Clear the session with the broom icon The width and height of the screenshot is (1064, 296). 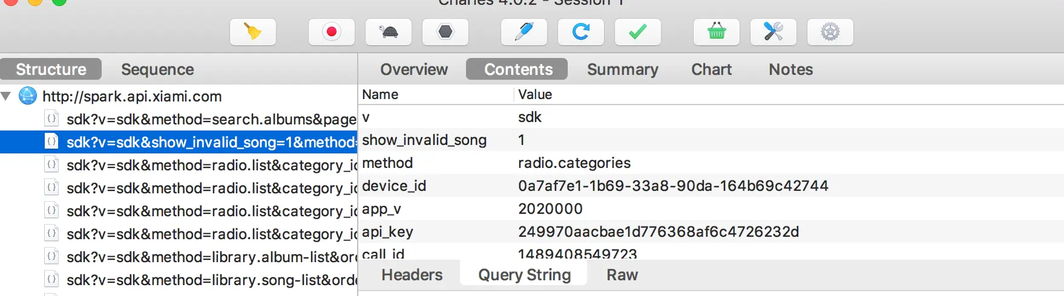click(x=253, y=31)
